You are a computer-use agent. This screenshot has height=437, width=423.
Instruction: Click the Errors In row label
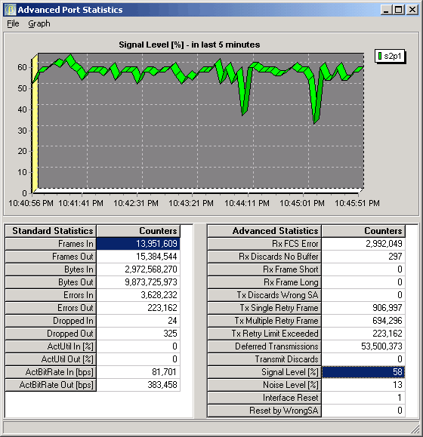[51, 295]
